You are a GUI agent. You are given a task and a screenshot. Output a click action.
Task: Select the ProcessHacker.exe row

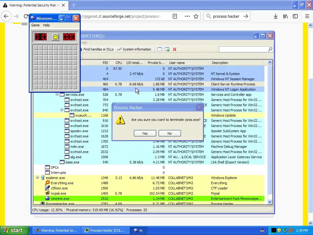(149, 203)
